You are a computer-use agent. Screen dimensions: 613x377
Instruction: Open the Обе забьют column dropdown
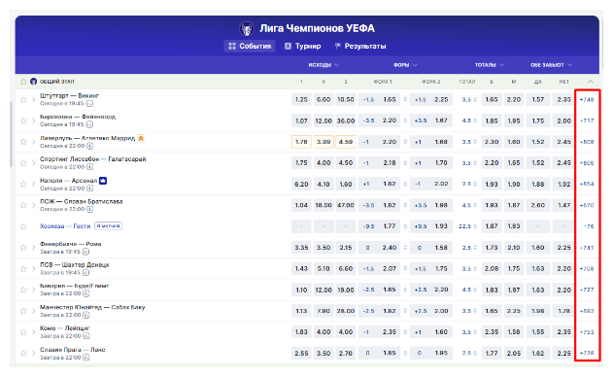tap(551, 65)
